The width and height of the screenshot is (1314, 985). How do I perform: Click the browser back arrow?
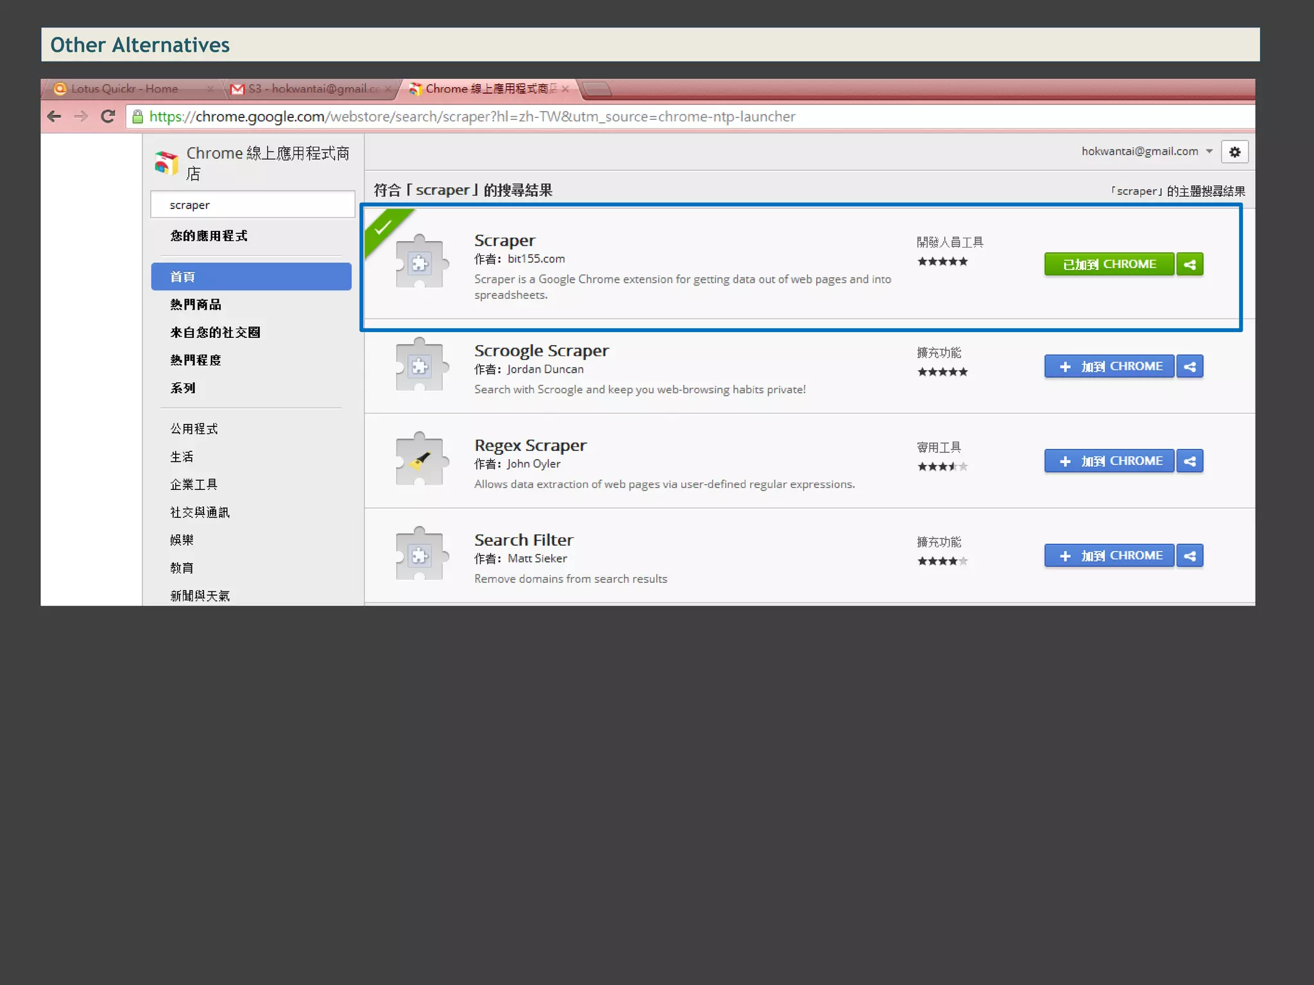coord(55,117)
